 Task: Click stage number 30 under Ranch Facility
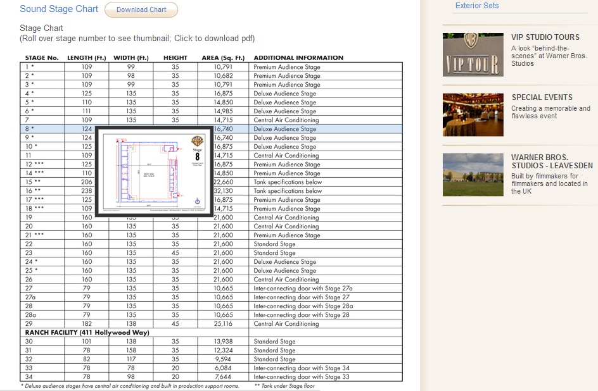pos(29,342)
